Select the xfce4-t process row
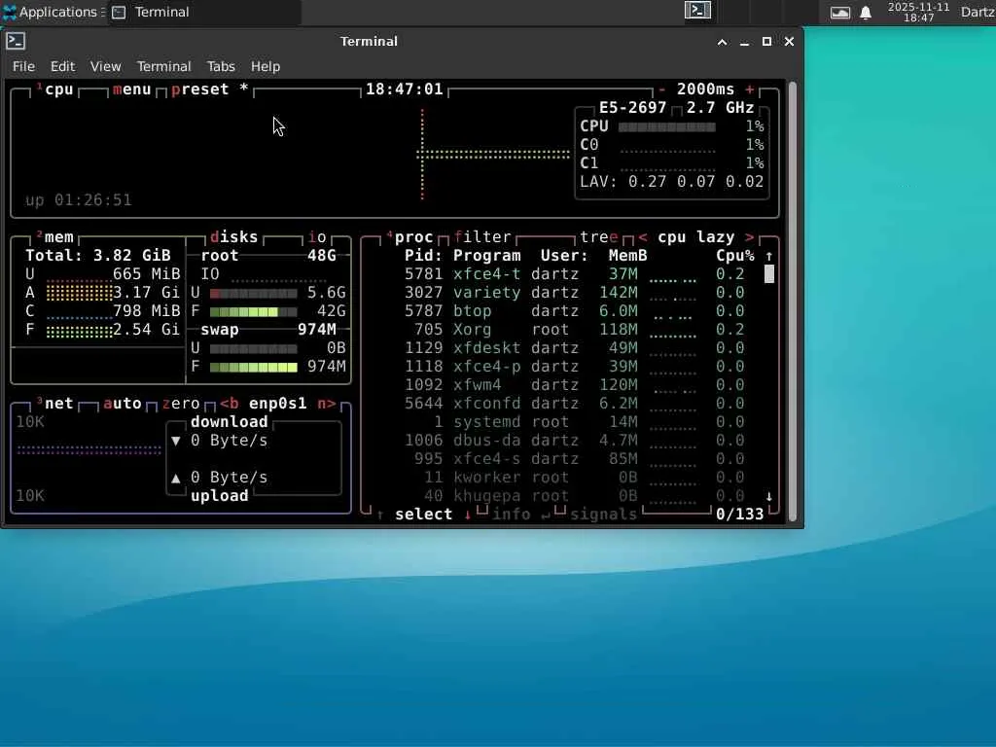This screenshot has width=996, height=747. pyautogui.click(x=567, y=274)
